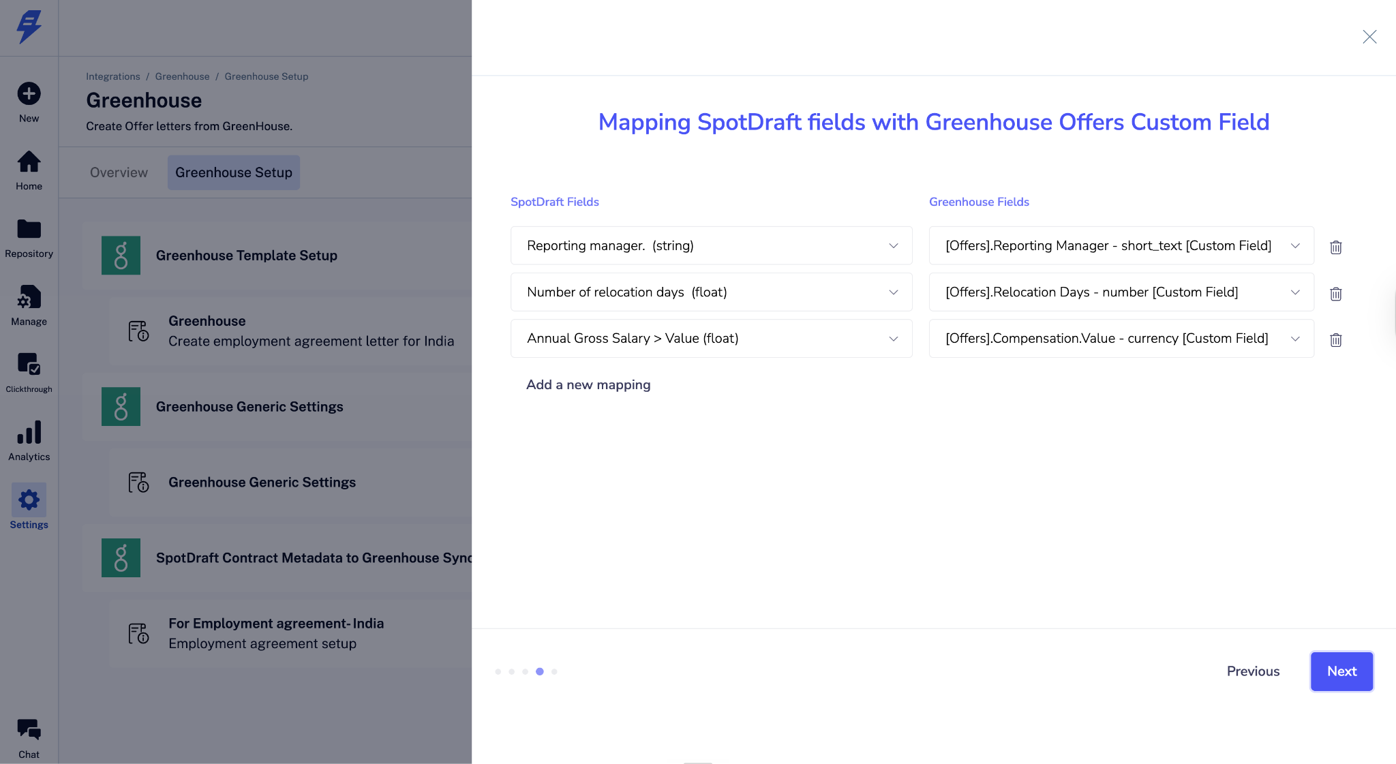Switch to the Overview tab
The height and width of the screenshot is (764, 1396).
pos(119,172)
